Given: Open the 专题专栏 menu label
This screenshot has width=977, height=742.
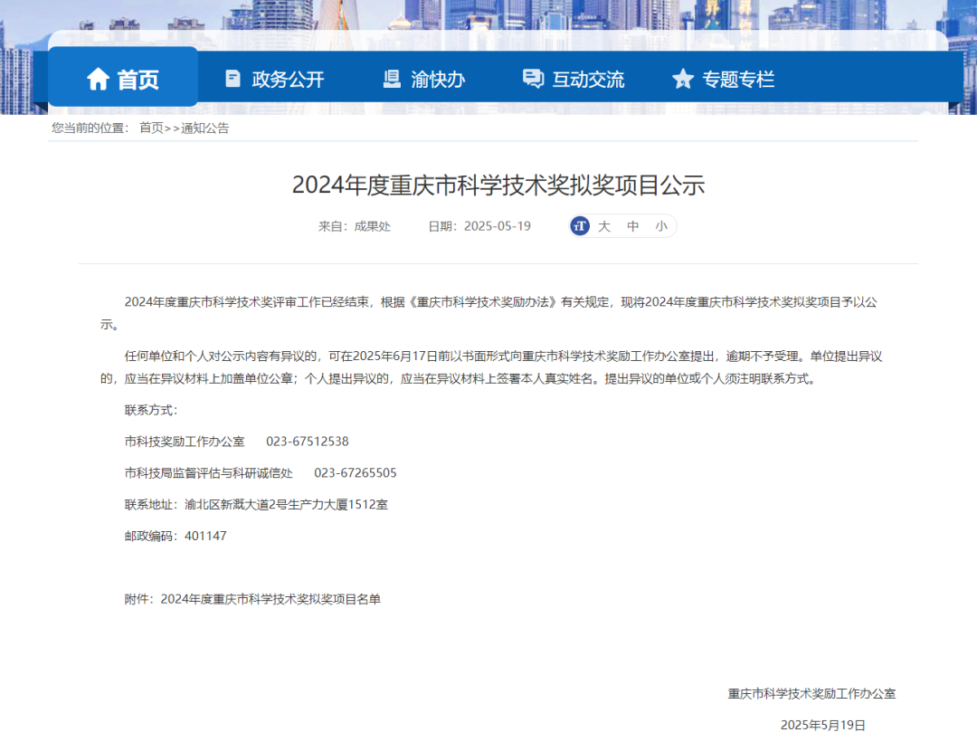Looking at the screenshot, I should (738, 80).
